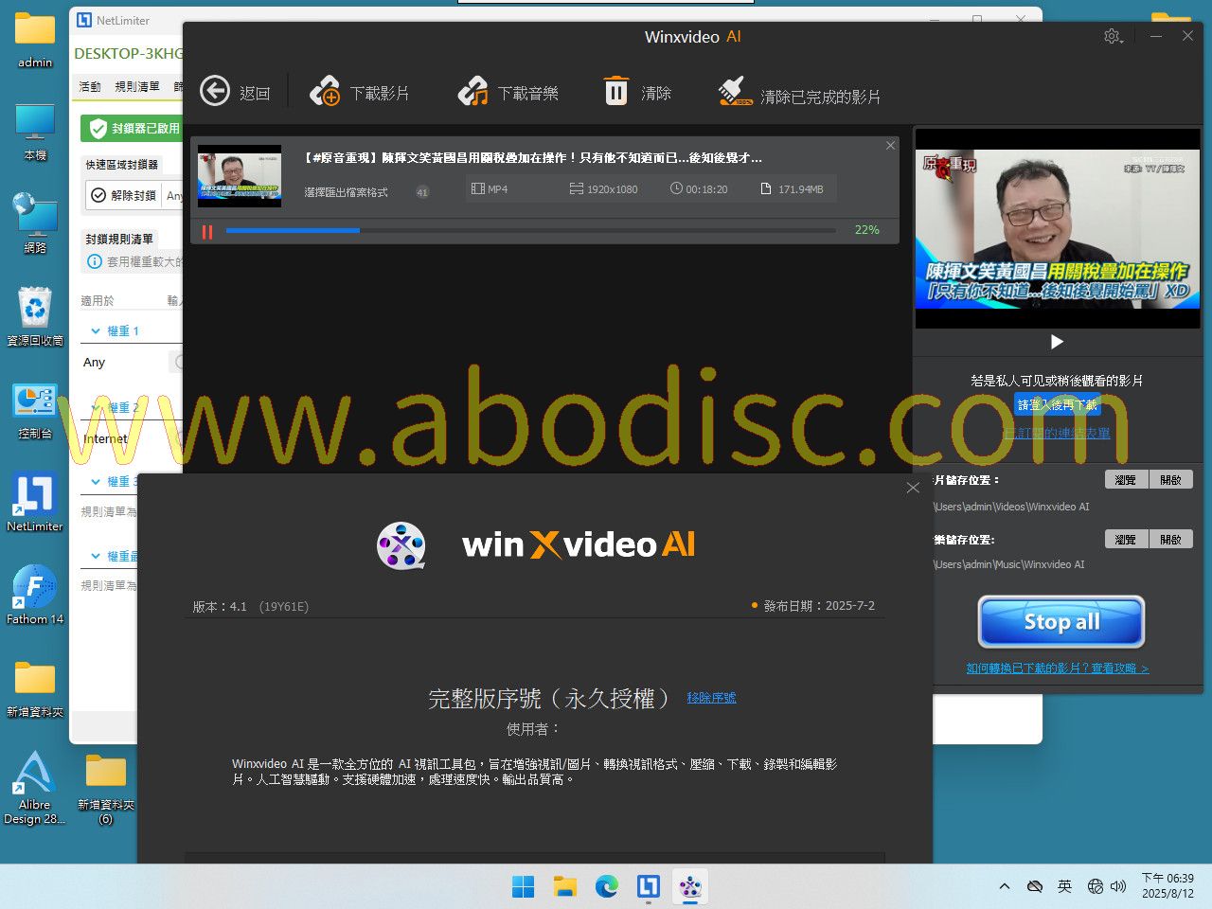Screen dimensions: 1212x909
Task: Click the 22% progress value
Action: click(866, 230)
